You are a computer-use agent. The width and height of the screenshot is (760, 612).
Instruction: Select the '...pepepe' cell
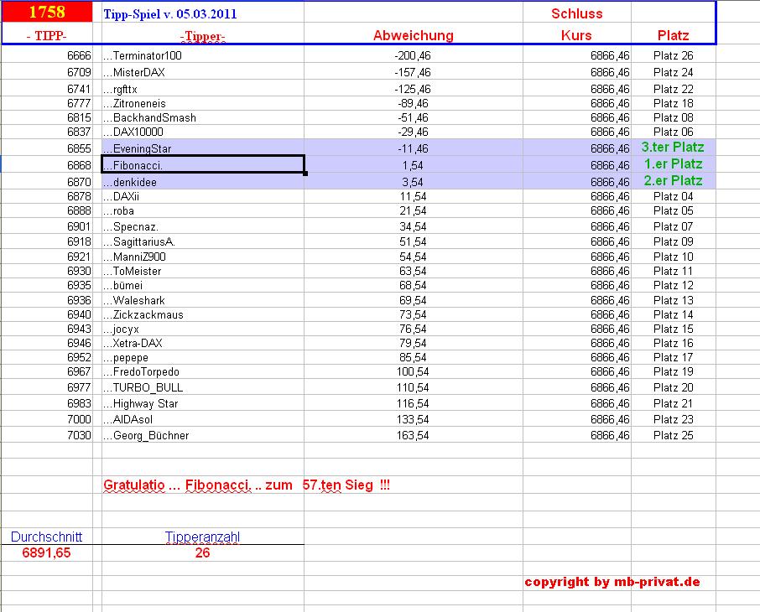coord(203,358)
